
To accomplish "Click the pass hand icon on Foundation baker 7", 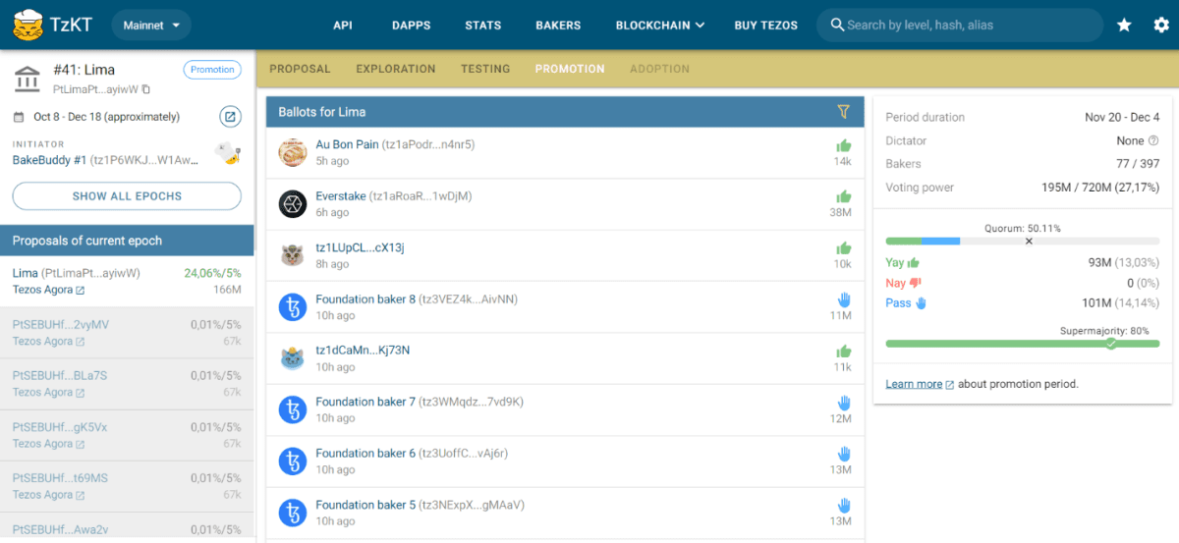I will pyautogui.click(x=843, y=403).
